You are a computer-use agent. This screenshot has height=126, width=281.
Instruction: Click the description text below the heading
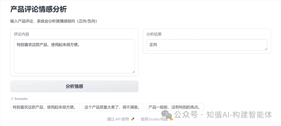(54, 21)
